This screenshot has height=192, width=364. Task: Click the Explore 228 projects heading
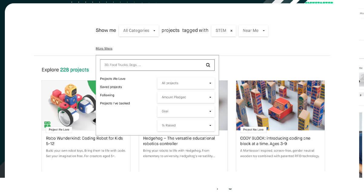(x=65, y=70)
